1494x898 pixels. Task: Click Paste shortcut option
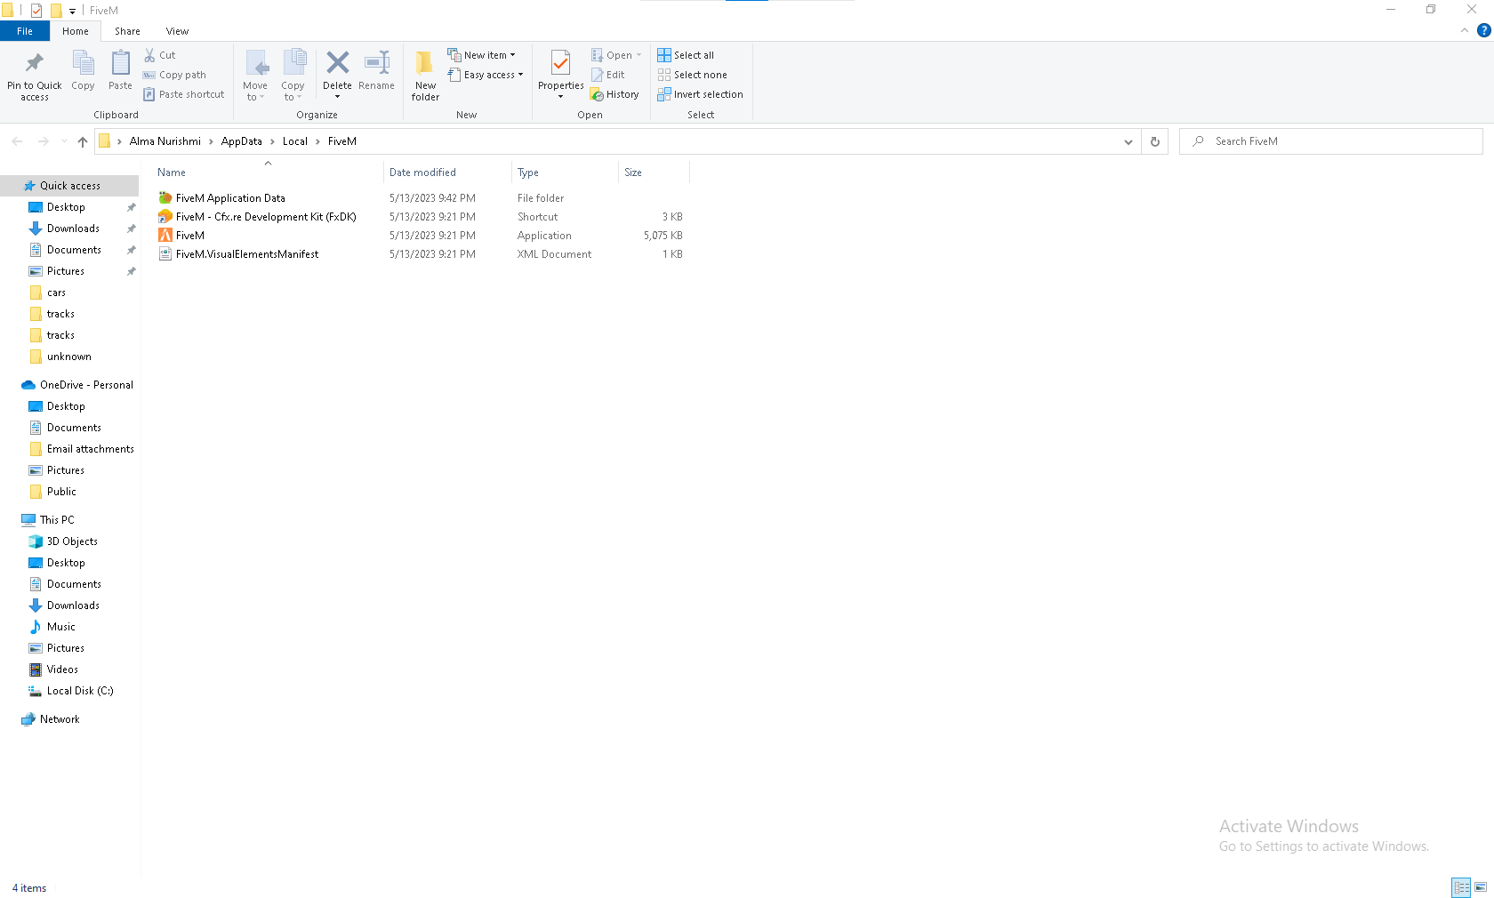click(184, 94)
